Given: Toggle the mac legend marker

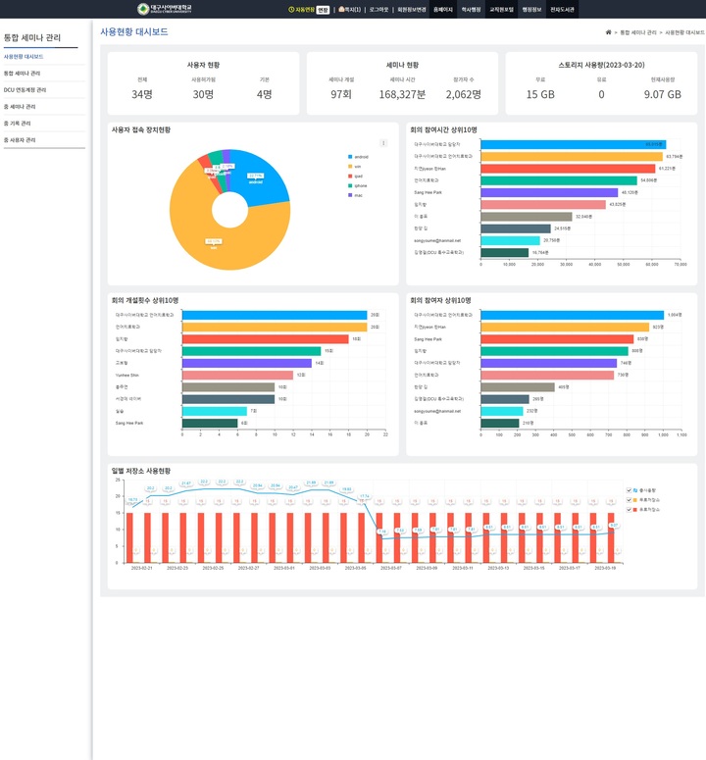Looking at the screenshot, I should coord(349,195).
